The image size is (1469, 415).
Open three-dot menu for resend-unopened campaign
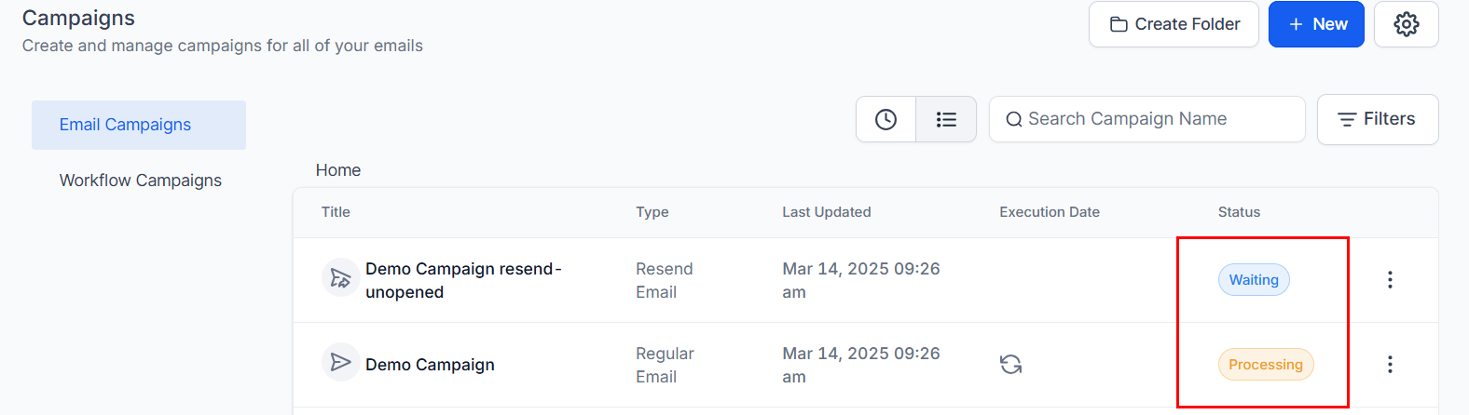pos(1389,279)
